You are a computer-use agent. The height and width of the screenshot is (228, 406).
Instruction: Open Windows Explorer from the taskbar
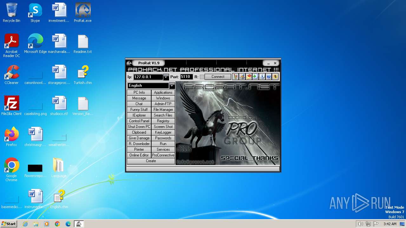coord(36,224)
